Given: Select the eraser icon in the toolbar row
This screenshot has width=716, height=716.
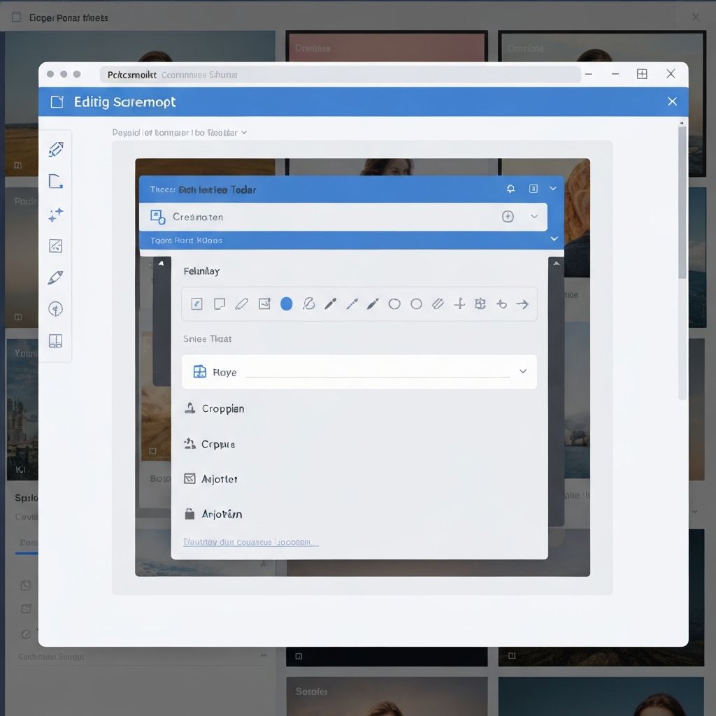Looking at the screenshot, I should pos(309,303).
